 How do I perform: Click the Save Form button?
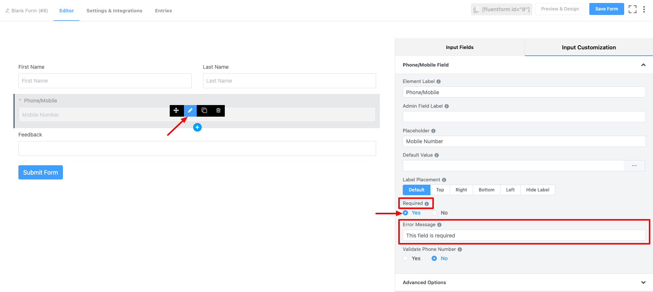pyautogui.click(x=606, y=9)
